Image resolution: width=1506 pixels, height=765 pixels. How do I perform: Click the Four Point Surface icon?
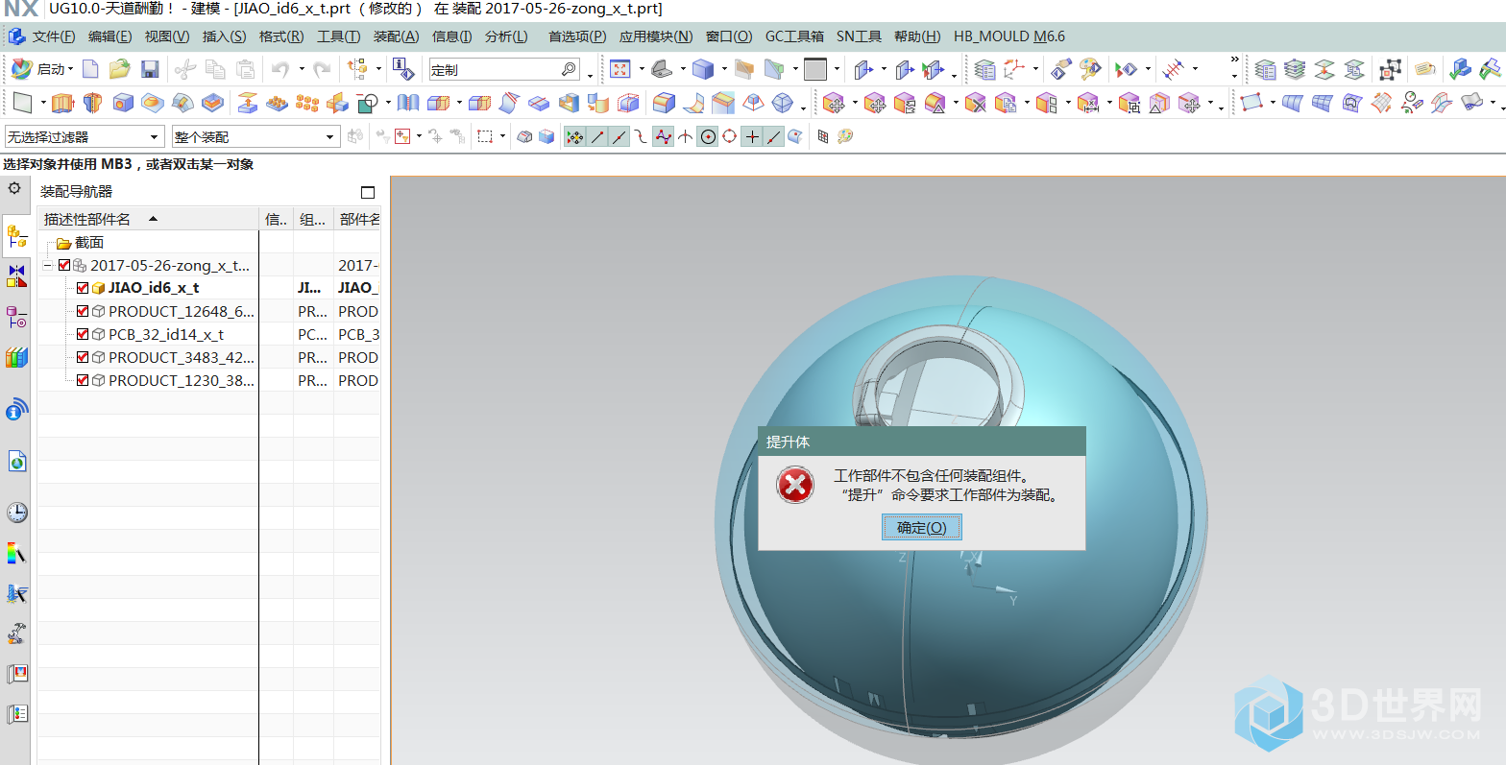click(x=1251, y=103)
